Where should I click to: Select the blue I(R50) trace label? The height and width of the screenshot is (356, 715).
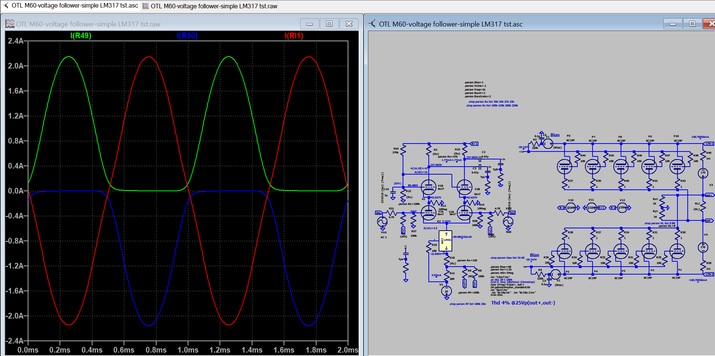(x=187, y=36)
